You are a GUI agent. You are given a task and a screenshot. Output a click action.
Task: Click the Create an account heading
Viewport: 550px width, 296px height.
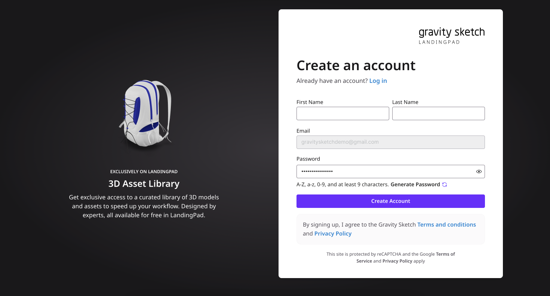[356, 65]
